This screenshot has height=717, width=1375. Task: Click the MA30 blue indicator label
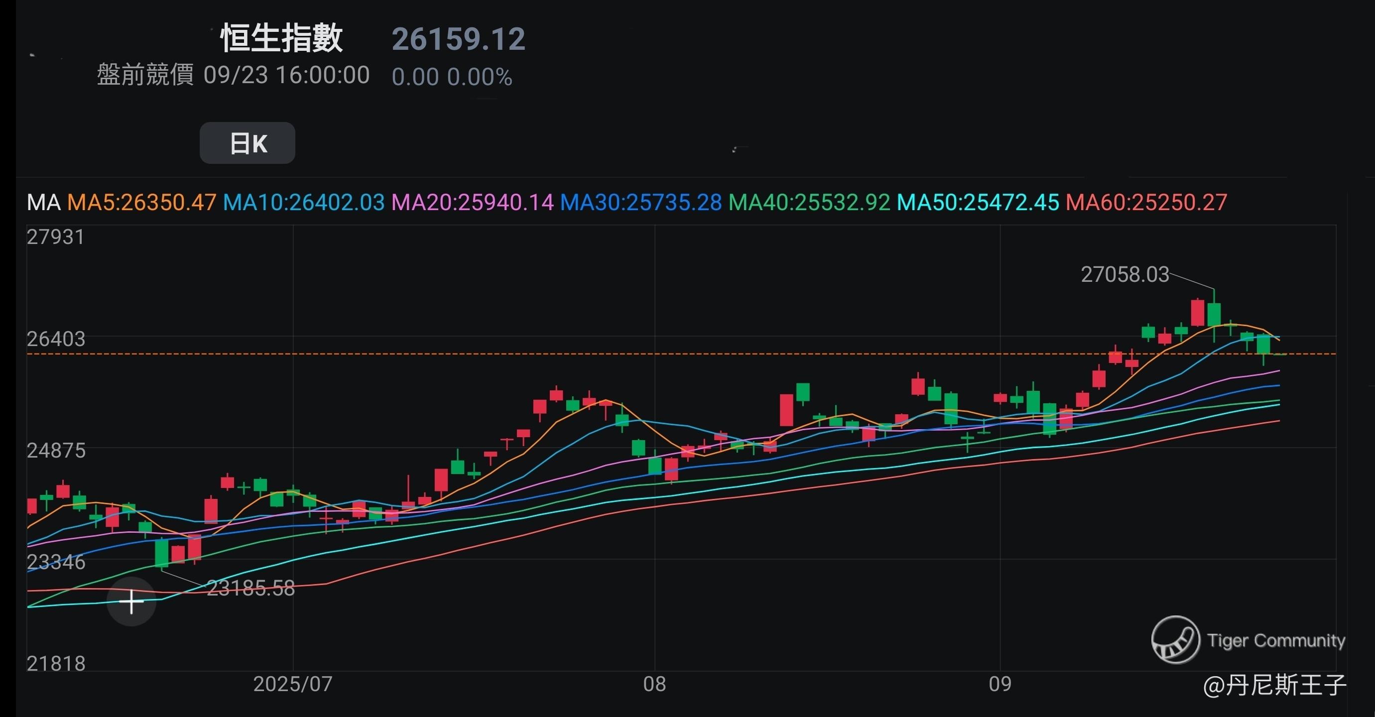[640, 202]
